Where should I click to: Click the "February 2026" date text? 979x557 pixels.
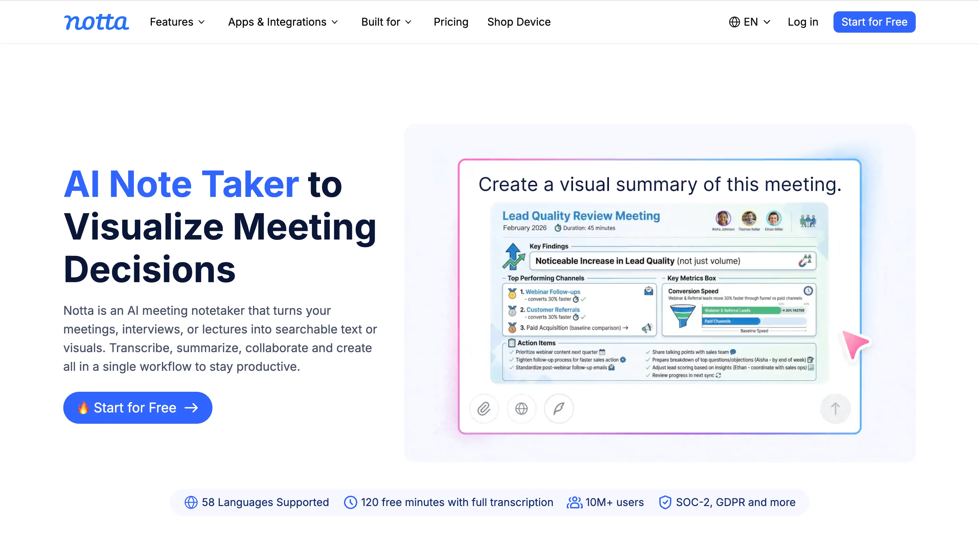click(524, 228)
